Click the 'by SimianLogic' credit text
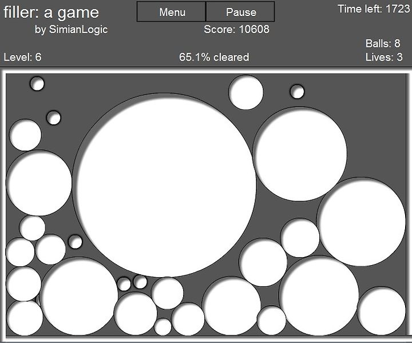The width and height of the screenshot is (412, 343). click(x=71, y=29)
